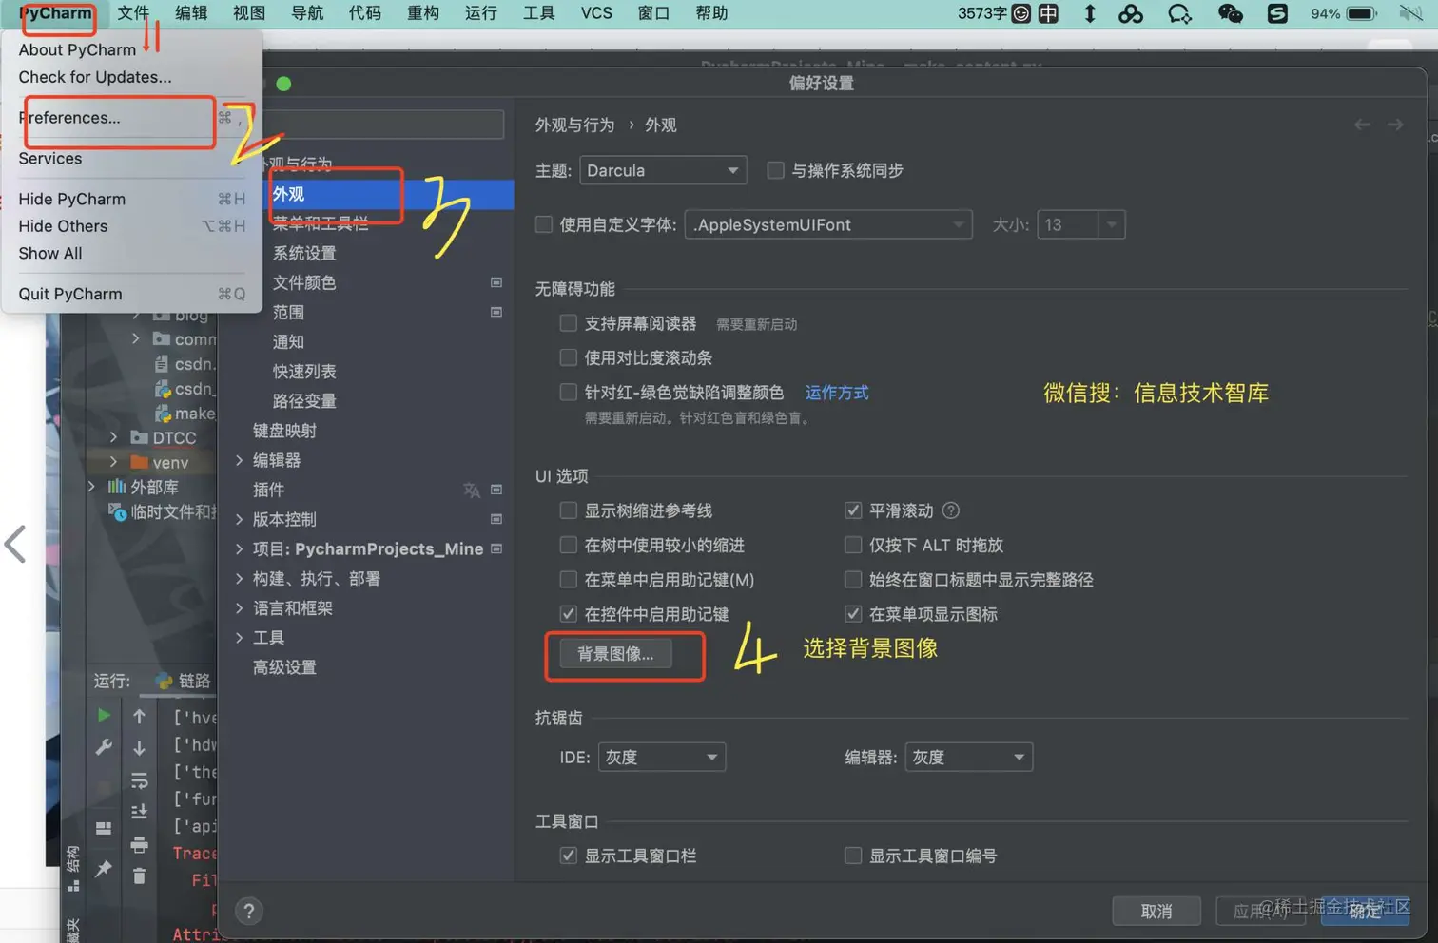This screenshot has width=1438, height=943.
Task: Open the 主题 Darcula dropdown
Action: click(663, 170)
